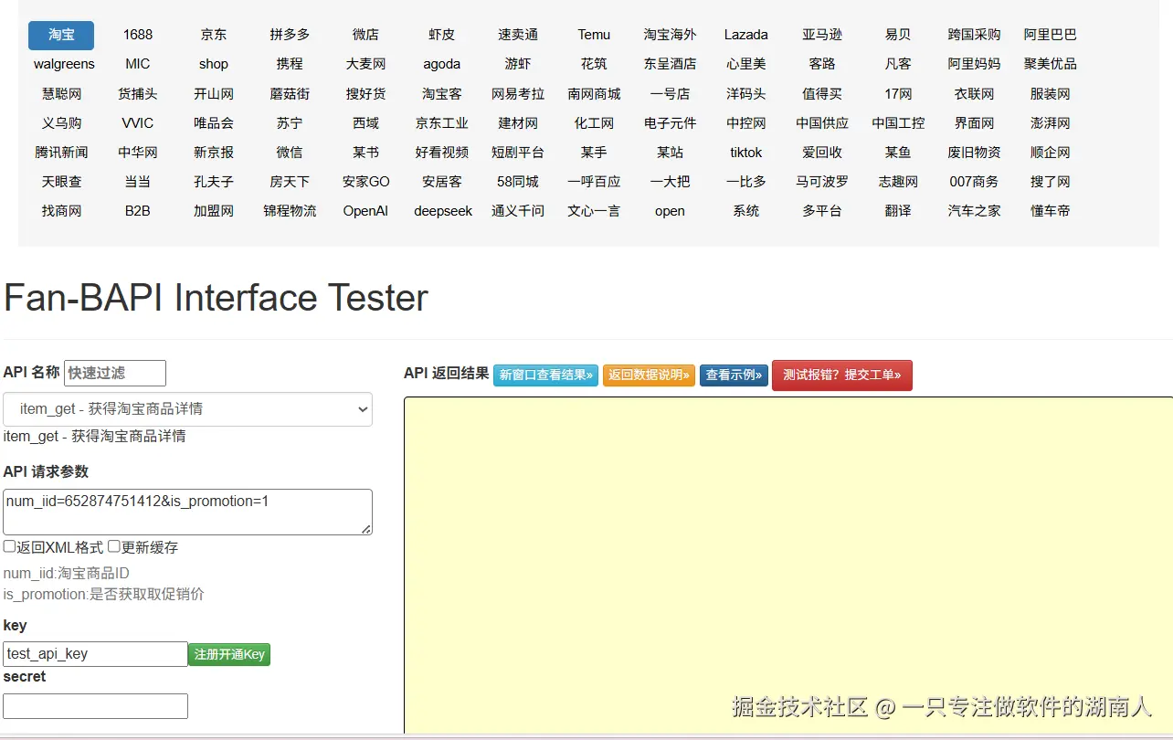This screenshot has height=740, width=1173.
Task: Select the 懂车帝 tab
Action: coord(1051,210)
